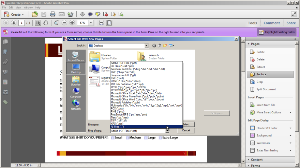The image size is (300, 168).
Task: Add a sticky note comment icon
Action: pyautogui.click(x=90, y=14)
